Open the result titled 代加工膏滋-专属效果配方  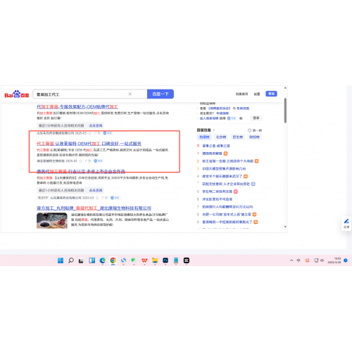(x=77, y=107)
